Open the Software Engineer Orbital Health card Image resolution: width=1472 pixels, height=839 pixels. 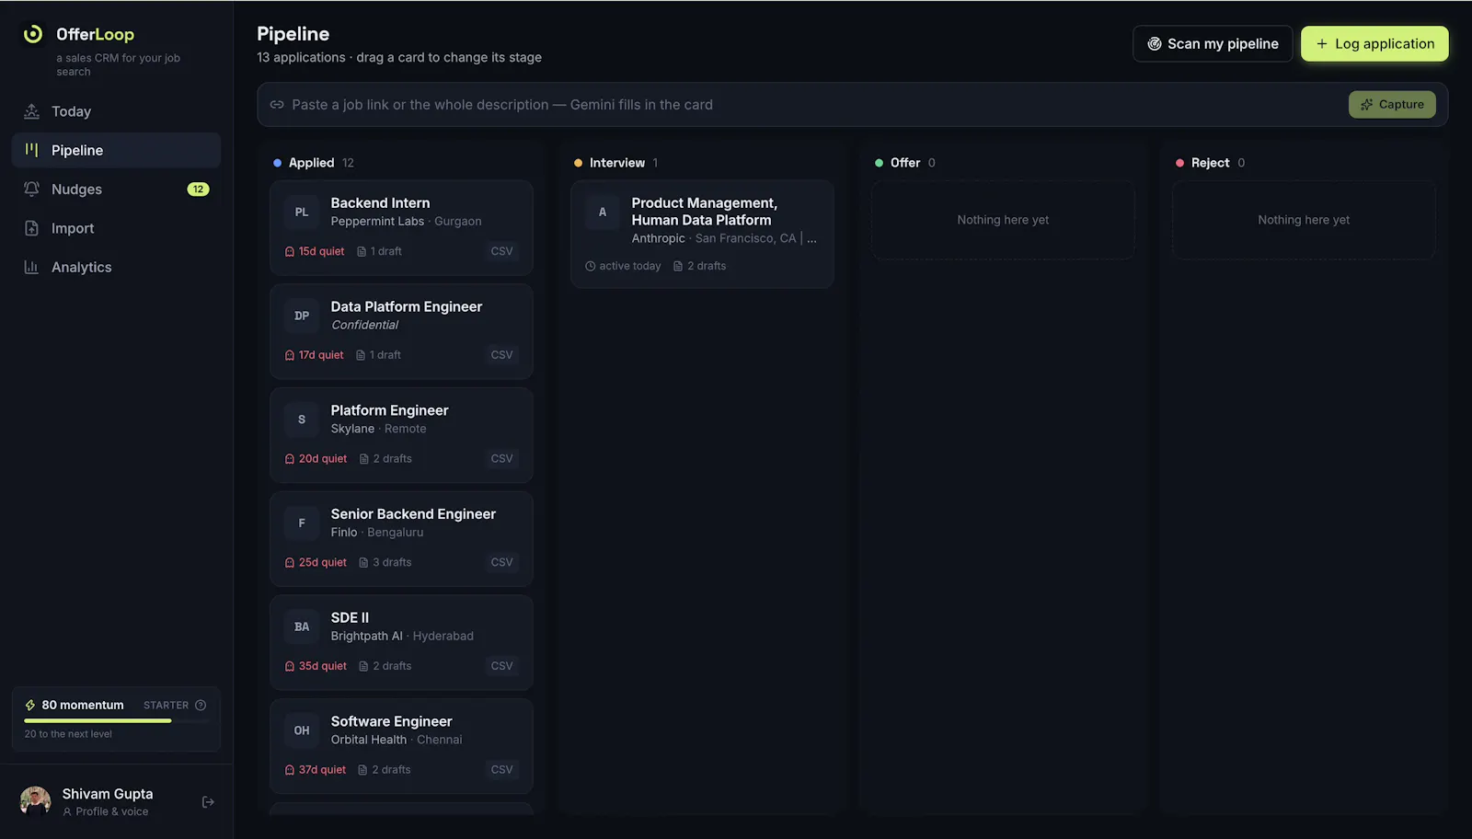tap(401, 746)
